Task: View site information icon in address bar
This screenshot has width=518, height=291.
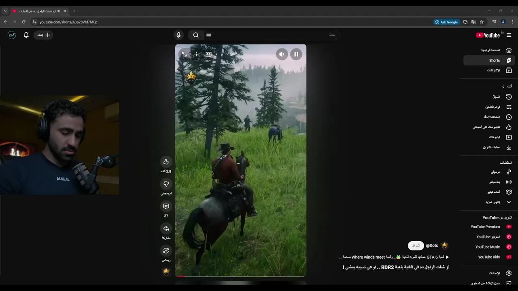Action: tap(34, 22)
